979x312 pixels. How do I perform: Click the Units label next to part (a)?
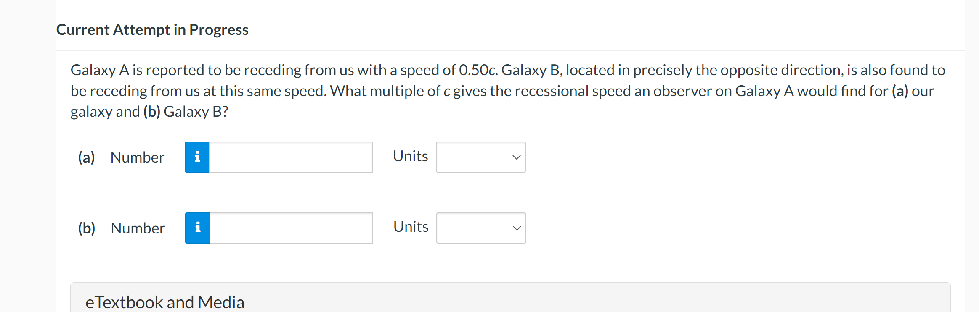410,156
